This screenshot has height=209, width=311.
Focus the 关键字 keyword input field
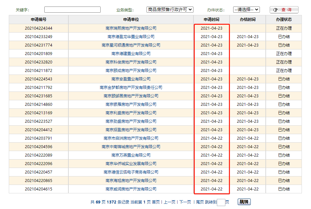click(72, 10)
